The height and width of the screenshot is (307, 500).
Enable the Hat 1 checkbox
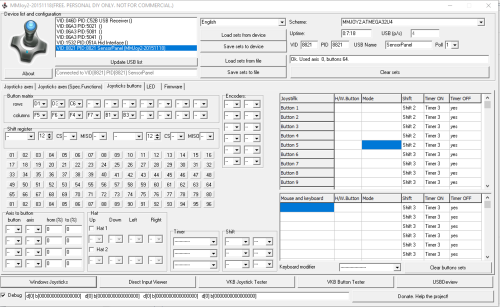click(x=91, y=228)
